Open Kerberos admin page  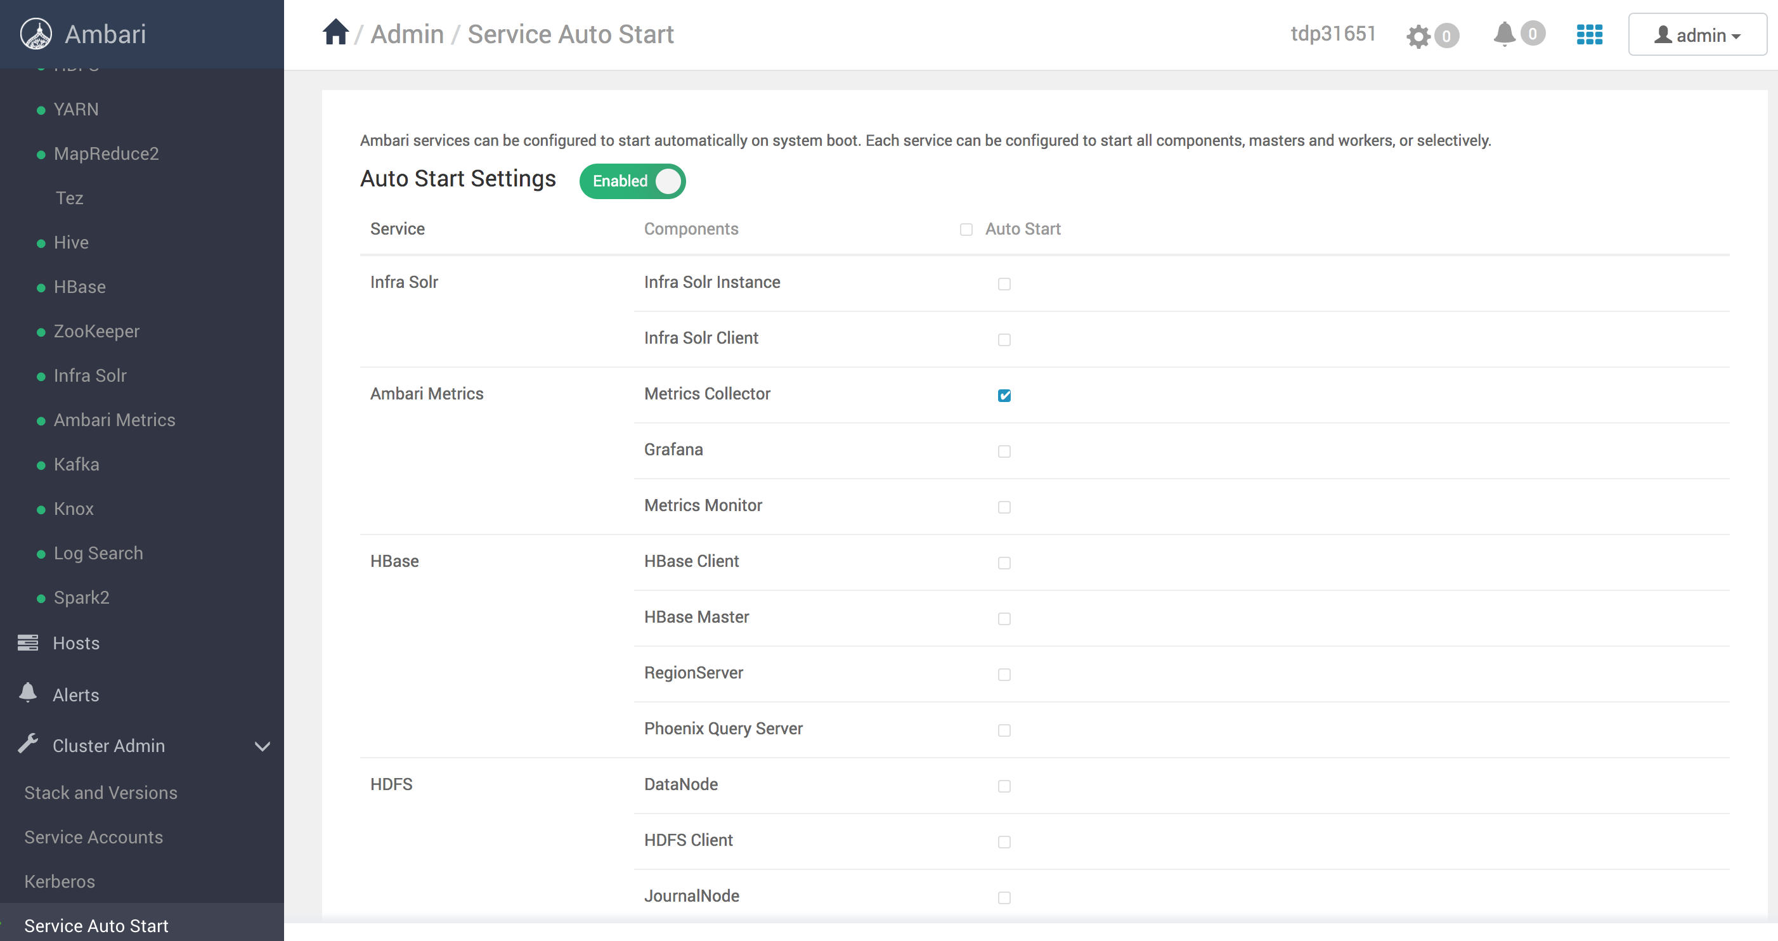point(60,881)
